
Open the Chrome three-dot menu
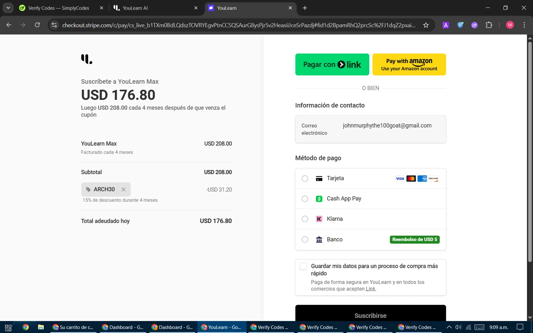(524, 25)
